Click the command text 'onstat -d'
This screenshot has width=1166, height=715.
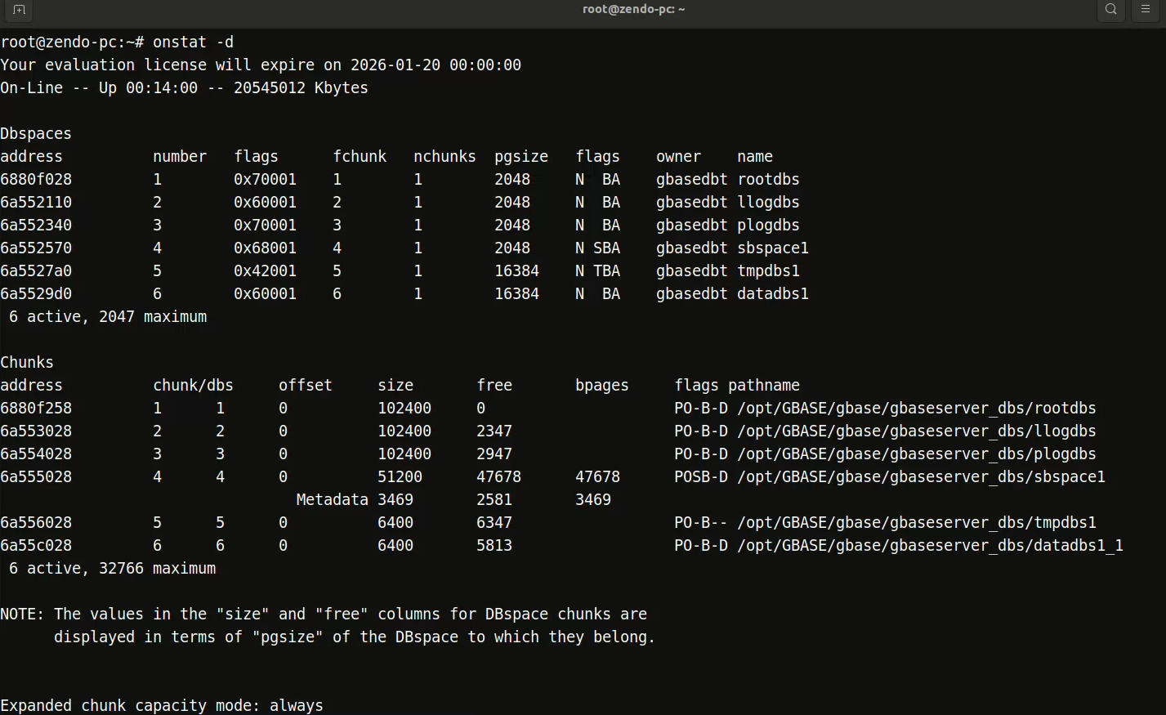193,42
